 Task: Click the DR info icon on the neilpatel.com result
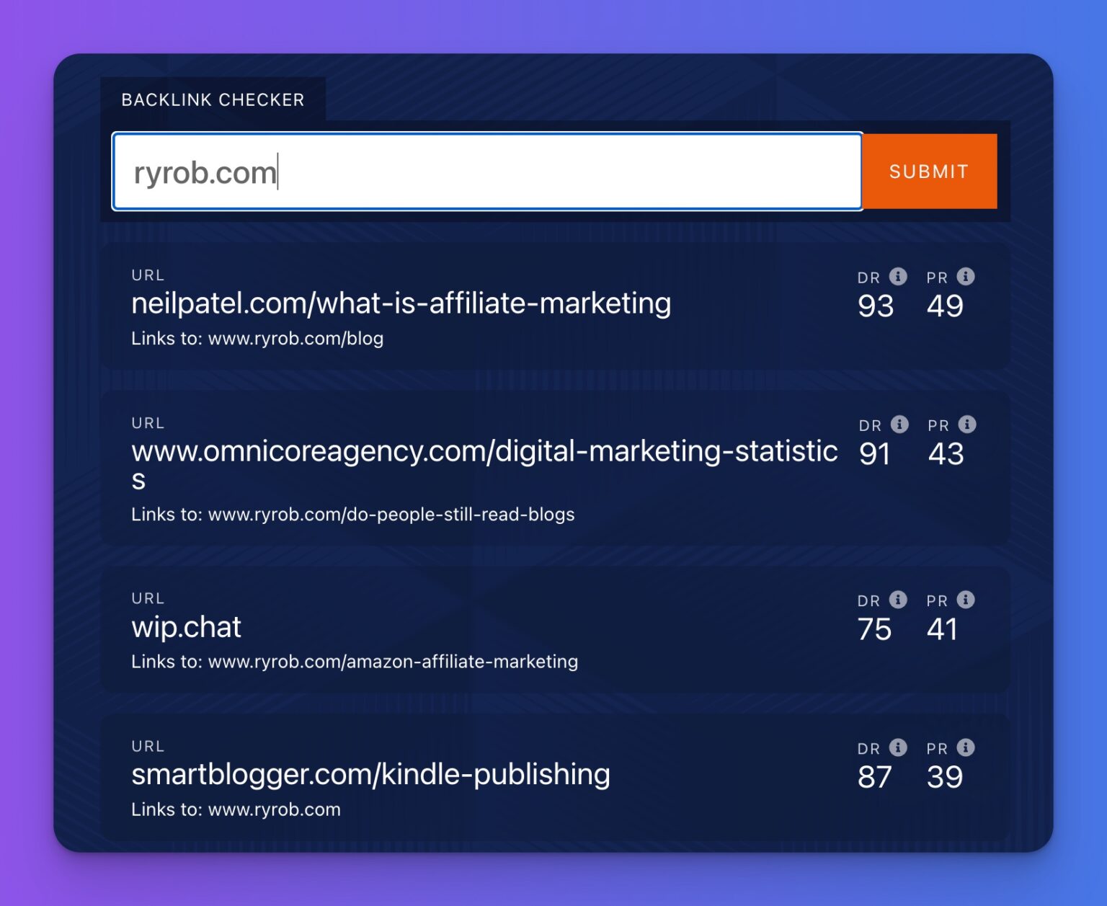[x=897, y=276]
